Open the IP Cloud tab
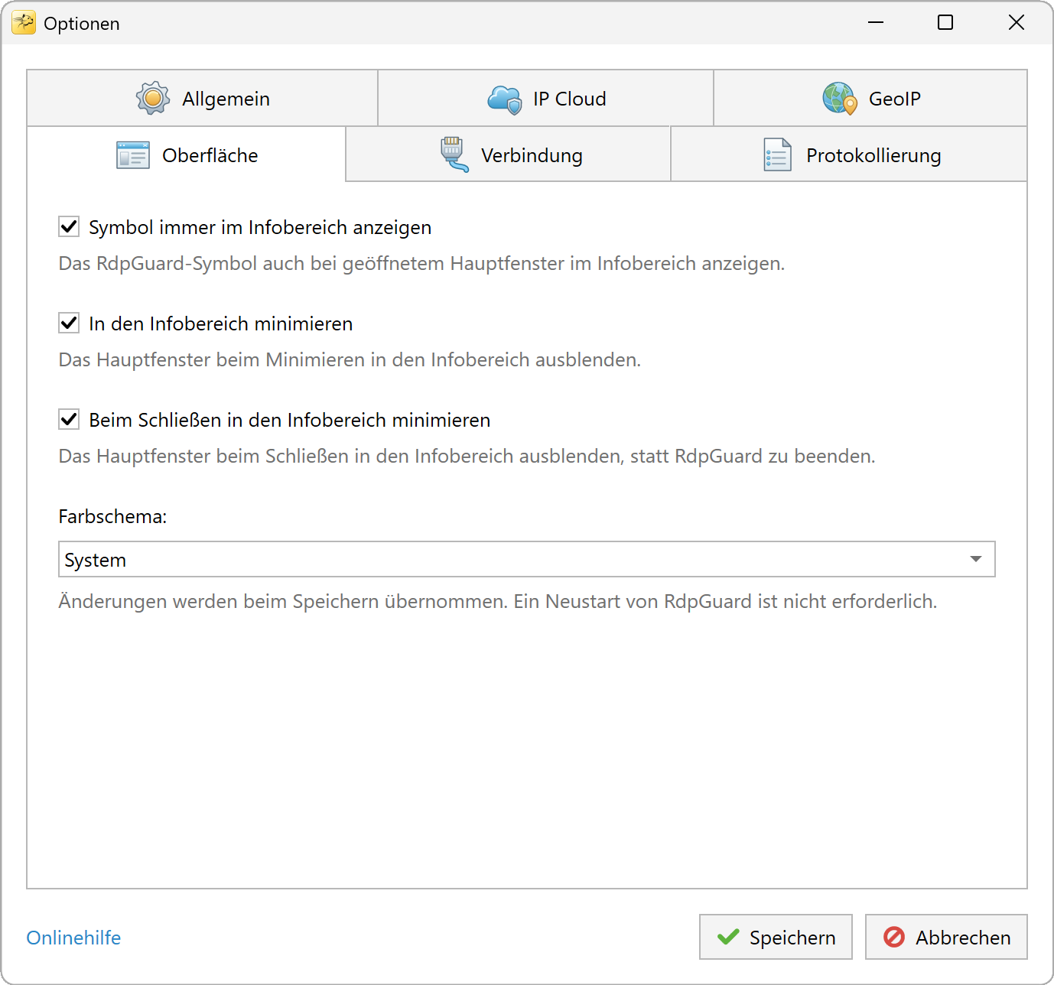 click(546, 99)
